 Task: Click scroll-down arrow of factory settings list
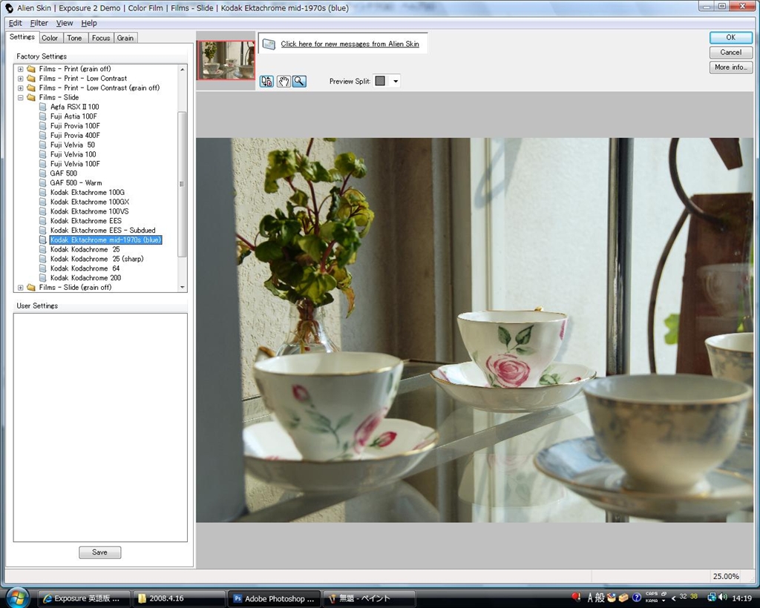point(183,288)
